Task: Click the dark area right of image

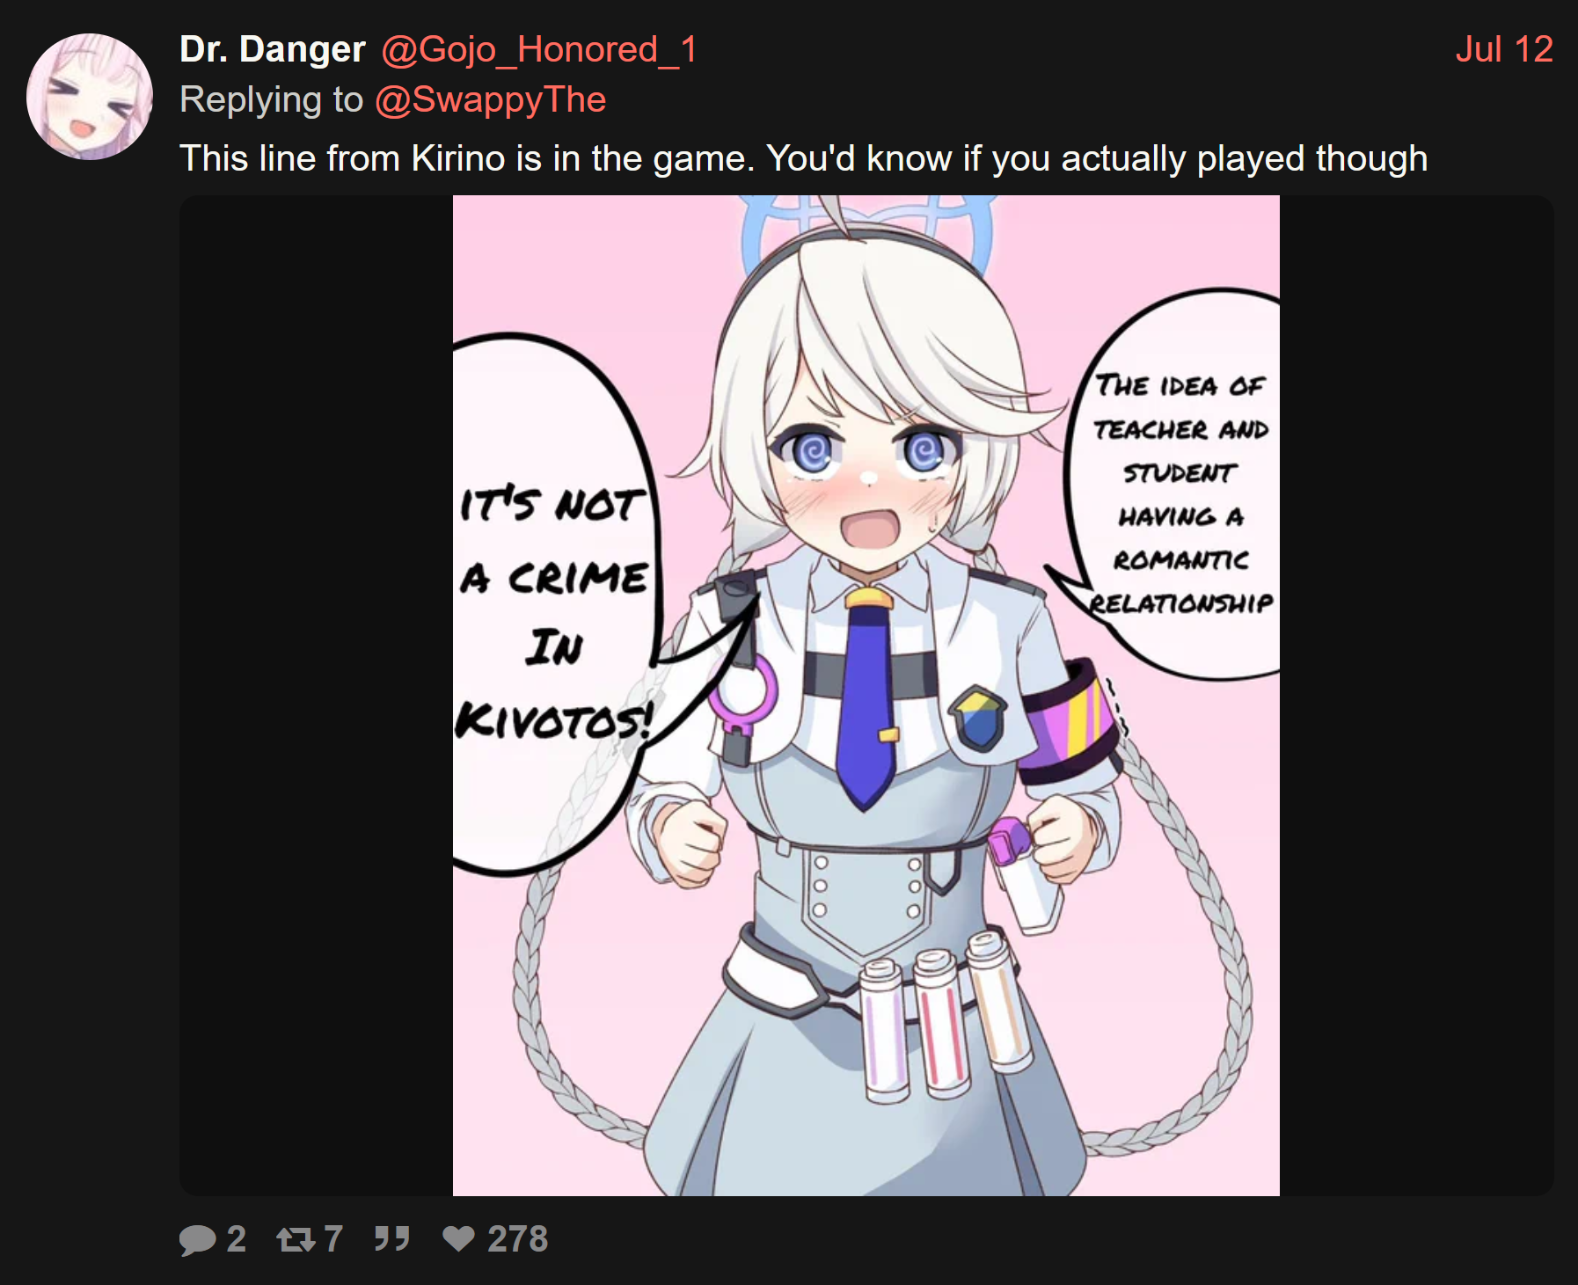Action: click(x=1416, y=696)
